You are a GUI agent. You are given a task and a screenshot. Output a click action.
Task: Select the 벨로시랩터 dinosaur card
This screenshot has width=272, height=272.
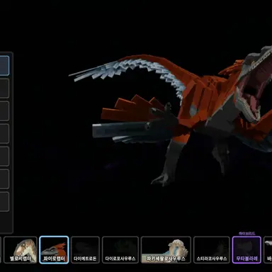click(x=21, y=250)
